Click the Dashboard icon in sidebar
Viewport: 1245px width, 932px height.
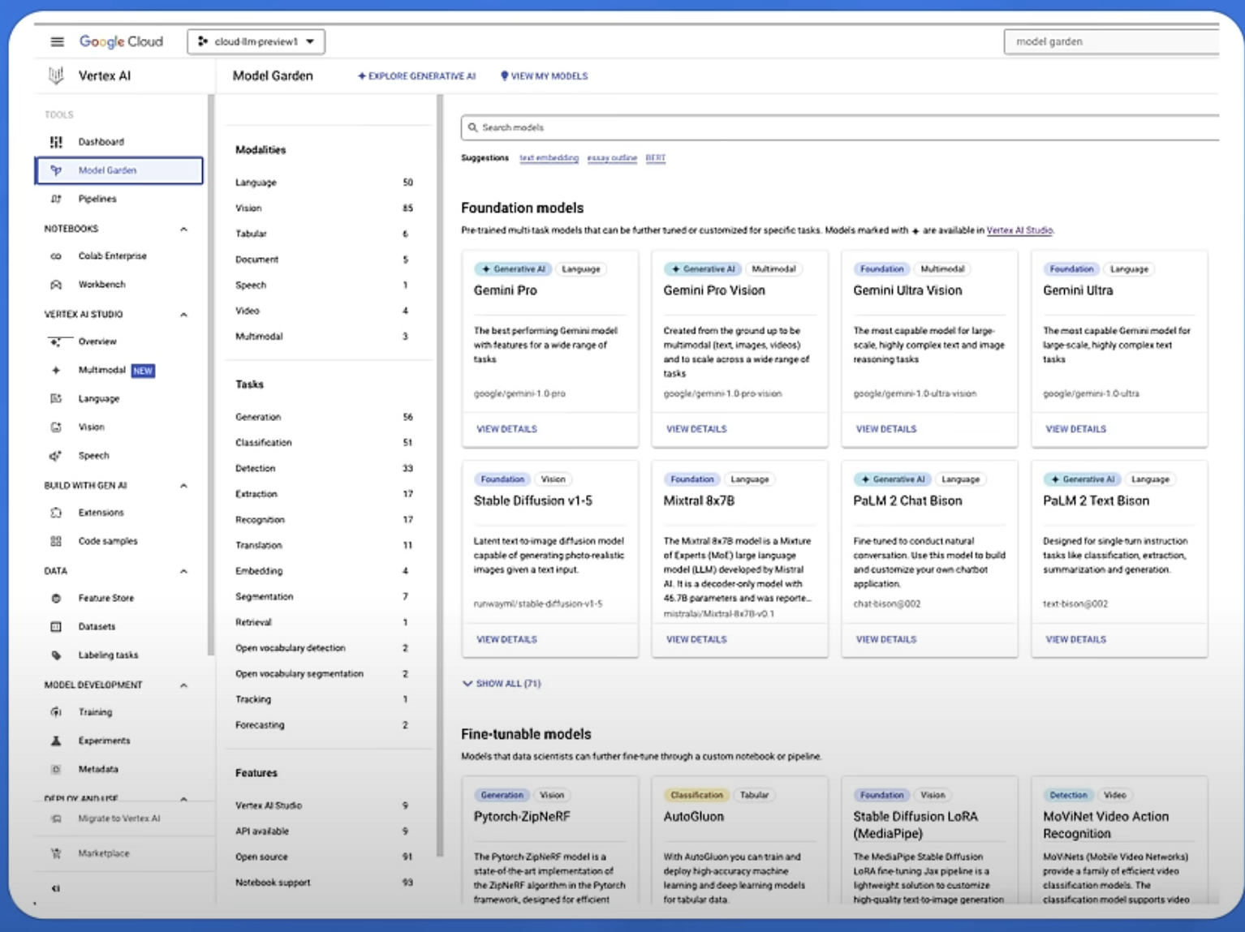56,142
